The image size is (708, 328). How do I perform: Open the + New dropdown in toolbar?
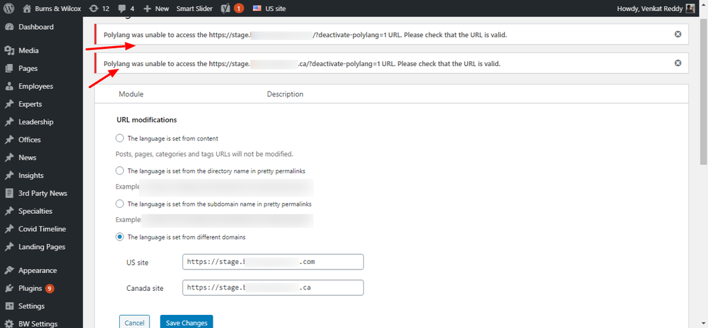pos(155,8)
